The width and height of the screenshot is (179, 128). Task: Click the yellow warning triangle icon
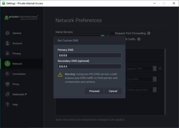click(x=60, y=75)
